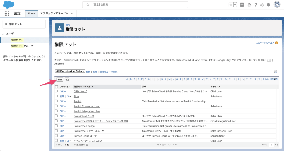Click the 新規 button
The height and width of the screenshot is (151, 284).
(x=60, y=80)
